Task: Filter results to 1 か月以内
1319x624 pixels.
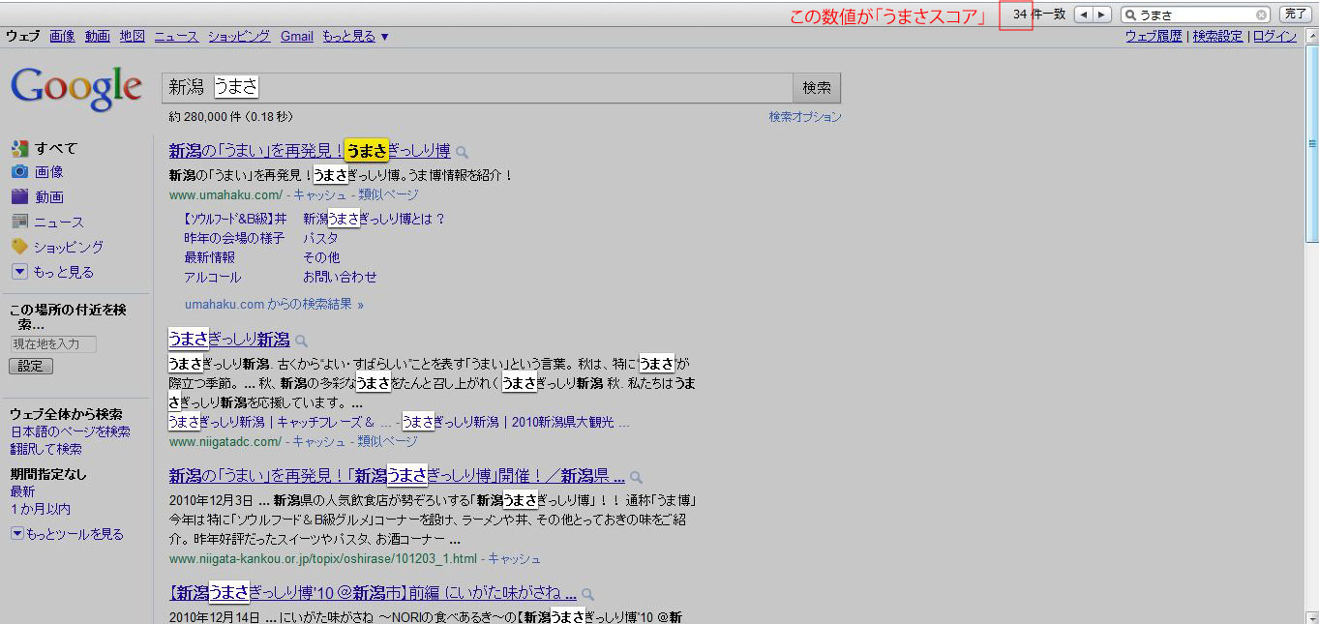Action: (41, 509)
